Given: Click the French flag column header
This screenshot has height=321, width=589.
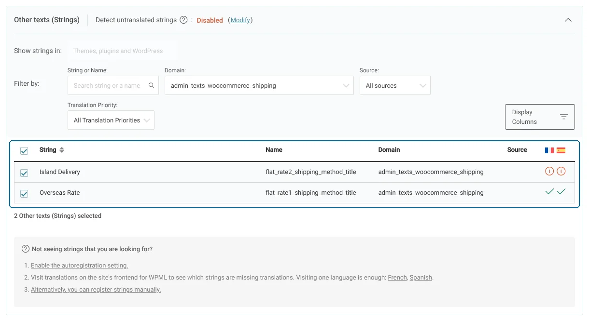Looking at the screenshot, I should (x=549, y=150).
